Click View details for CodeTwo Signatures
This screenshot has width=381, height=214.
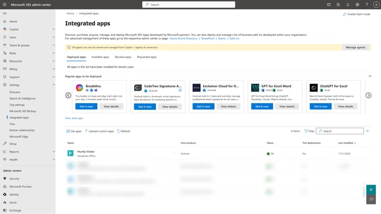(x=170, y=107)
